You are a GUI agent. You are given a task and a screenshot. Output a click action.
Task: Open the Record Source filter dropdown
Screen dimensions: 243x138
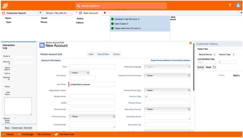[207, 54]
